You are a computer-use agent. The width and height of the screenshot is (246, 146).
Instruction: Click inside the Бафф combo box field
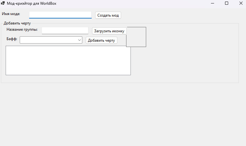(49, 40)
